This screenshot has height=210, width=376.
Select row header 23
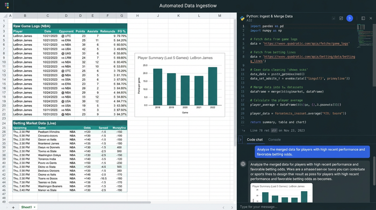pyautogui.click(x=4, y=118)
